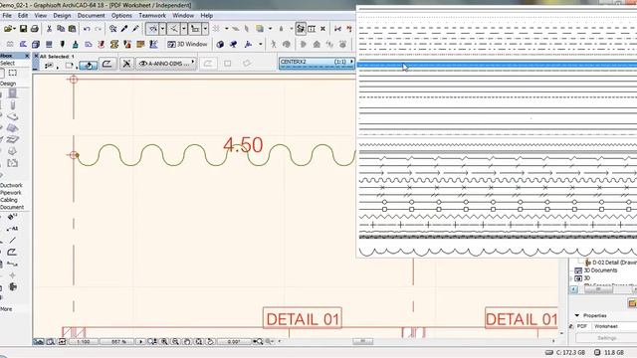Image resolution: width=637 pixels, height=358 pixels.
Task: Pick the circle-marker line type
Action: (x=497, y=202)
